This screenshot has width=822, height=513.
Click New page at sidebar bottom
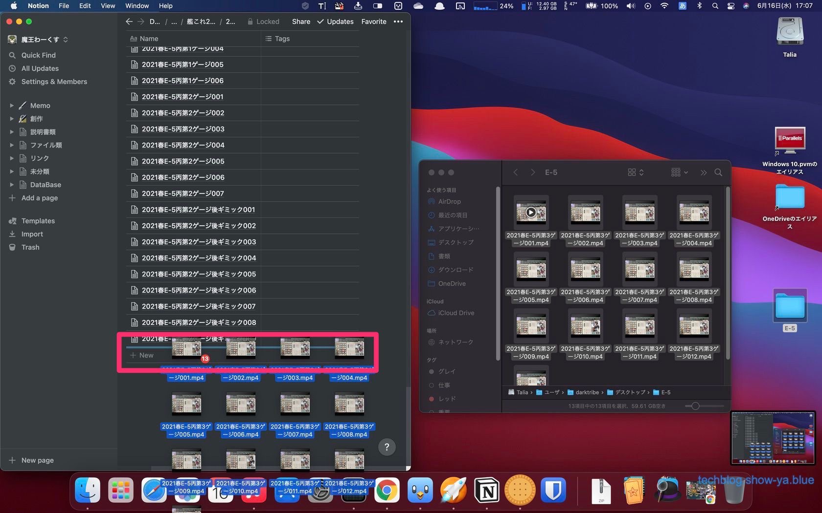point(37,460)
